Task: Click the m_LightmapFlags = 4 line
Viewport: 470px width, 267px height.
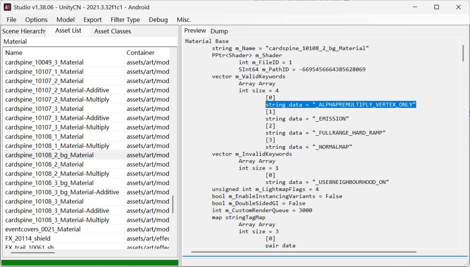Action: (265, 190)
